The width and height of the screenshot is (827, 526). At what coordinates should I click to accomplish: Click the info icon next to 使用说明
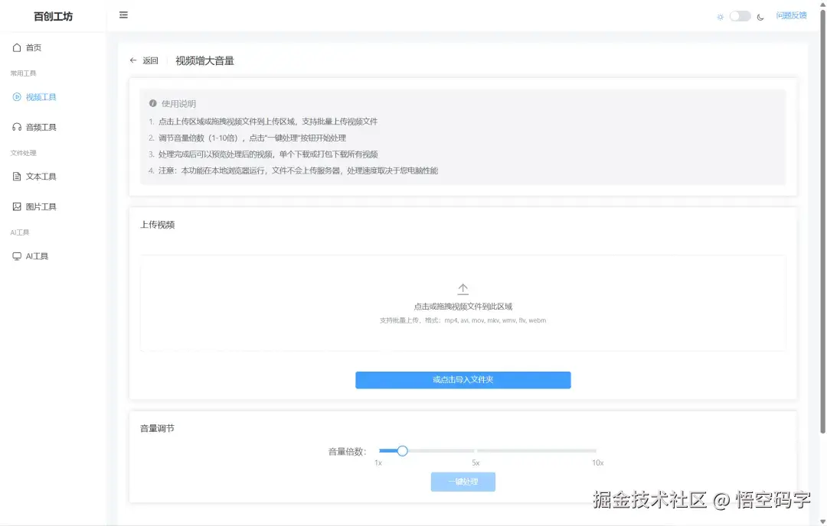153,103
